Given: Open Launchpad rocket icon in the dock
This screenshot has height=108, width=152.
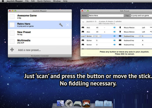Looking at the screenshot, I should (69, 103).
